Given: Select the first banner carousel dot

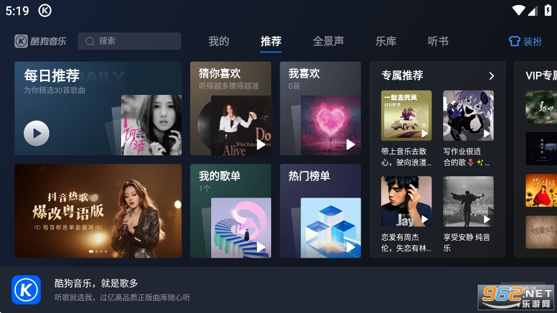Looking at the screenshot, I should click(91, 251).
